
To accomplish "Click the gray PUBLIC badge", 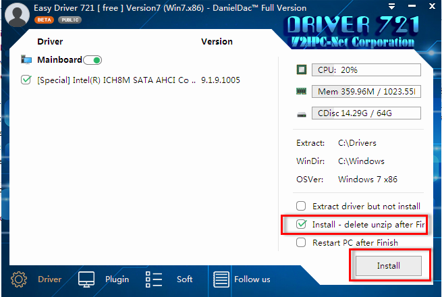I will (x=70, y=20).
